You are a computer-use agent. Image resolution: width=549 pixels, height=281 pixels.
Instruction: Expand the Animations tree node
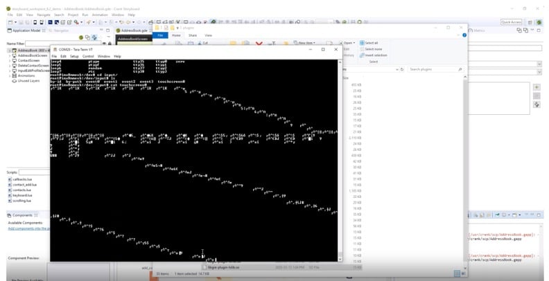10,75
